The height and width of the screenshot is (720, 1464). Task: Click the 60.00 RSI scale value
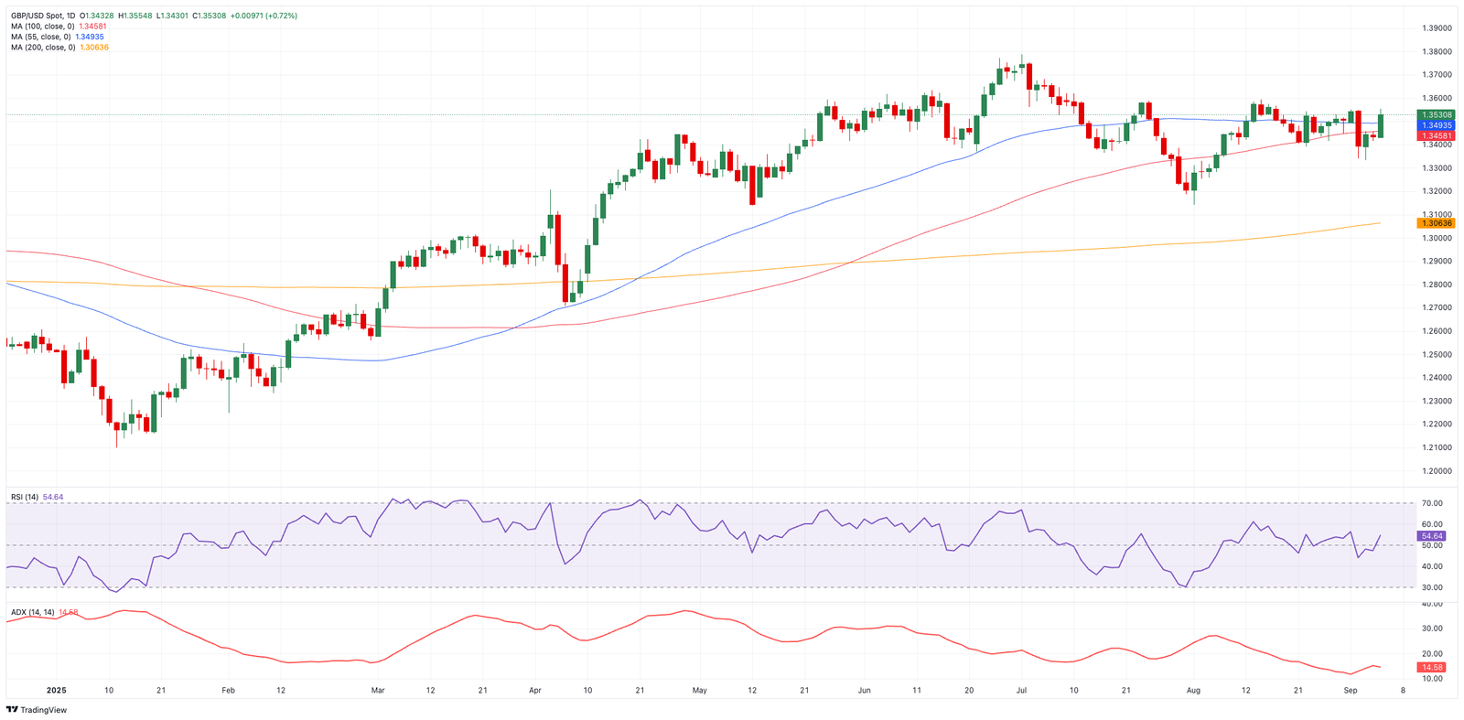tap(1432, 525)
